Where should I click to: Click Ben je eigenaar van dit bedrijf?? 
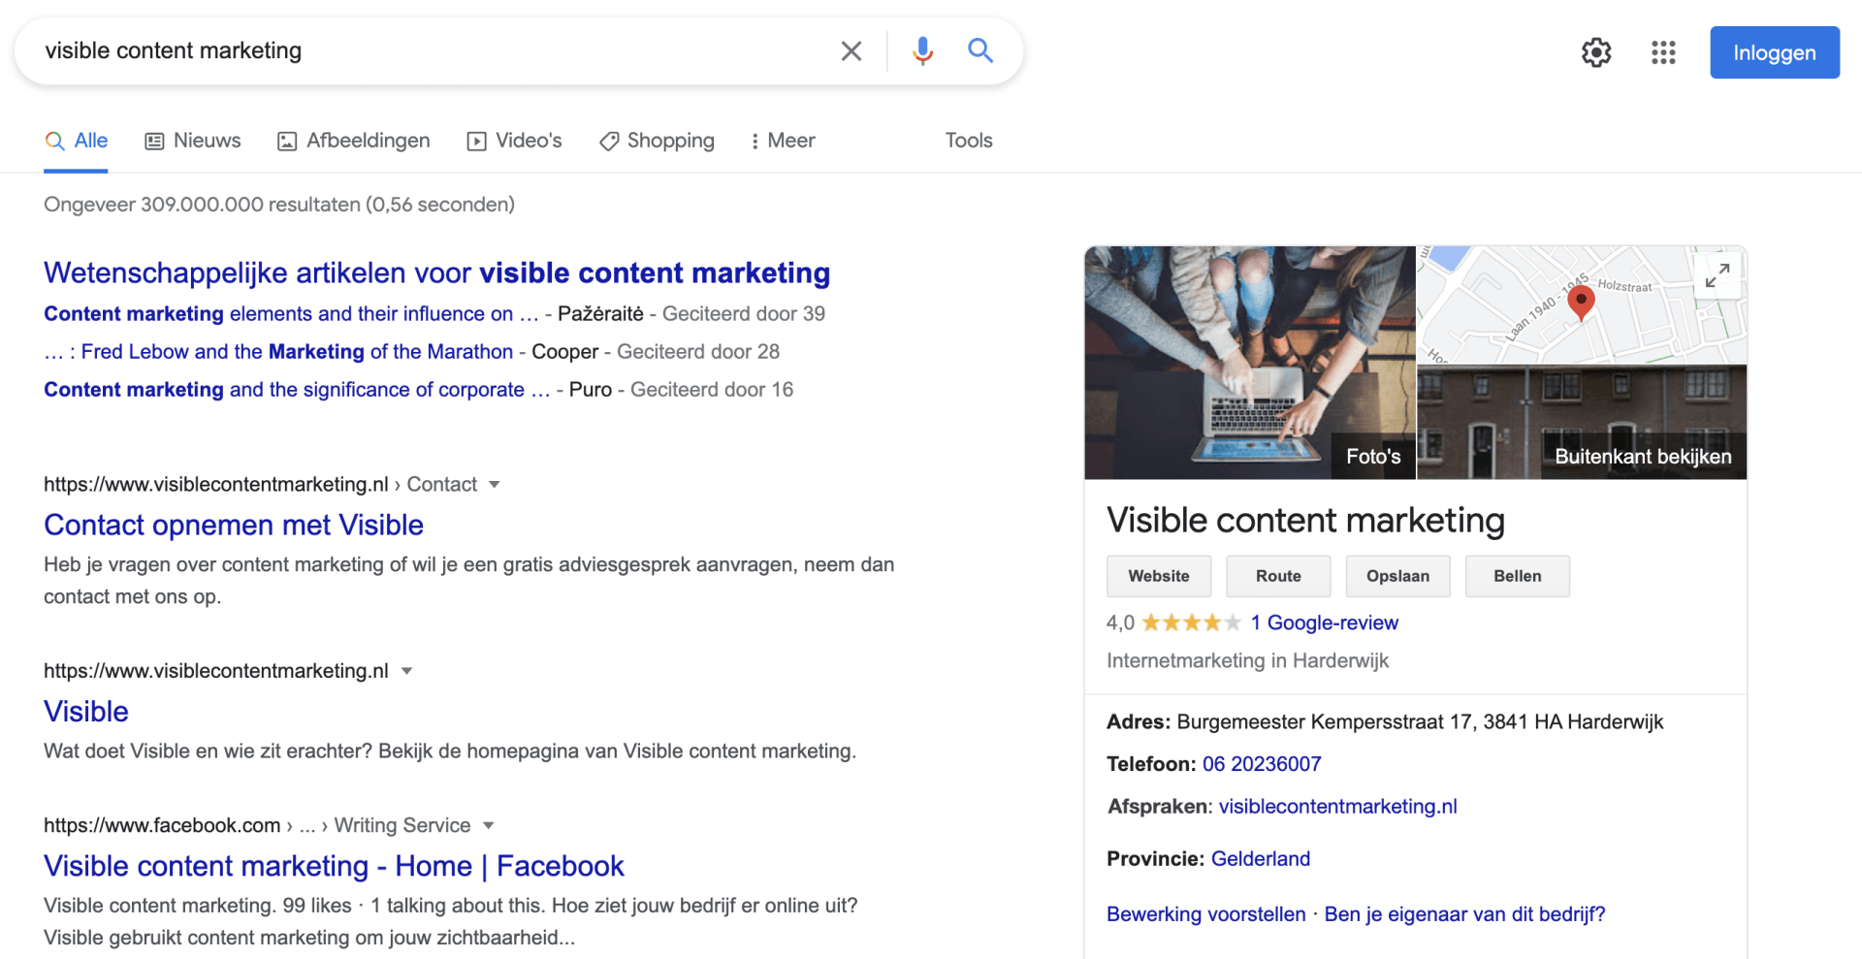click(x=1464, y=914)
